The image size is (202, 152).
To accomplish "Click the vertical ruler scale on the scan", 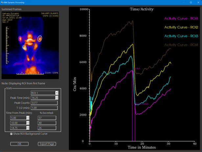I will (x=7, y=45).
